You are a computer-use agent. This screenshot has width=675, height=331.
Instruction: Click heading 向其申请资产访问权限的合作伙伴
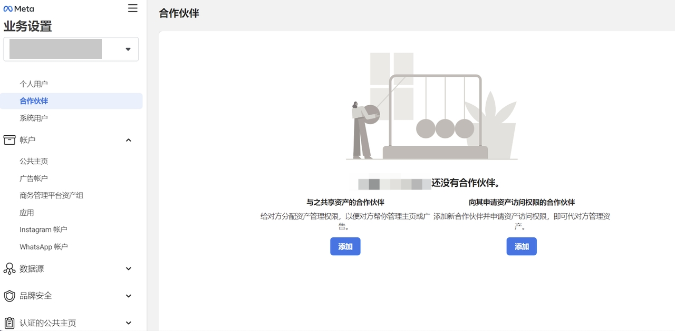coord(522,202)
